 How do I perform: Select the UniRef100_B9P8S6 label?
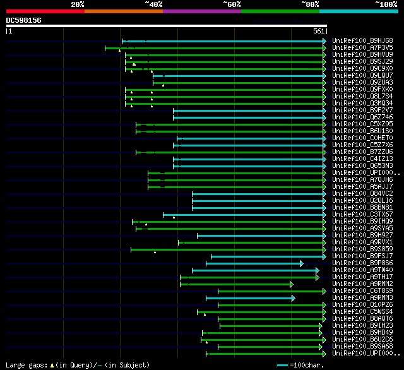pyautogui.click(x=362, y=263)
